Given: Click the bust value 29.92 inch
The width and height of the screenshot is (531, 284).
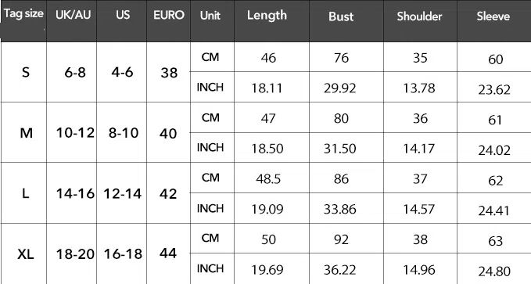Looking at the screenshot, I should point(339,88).
